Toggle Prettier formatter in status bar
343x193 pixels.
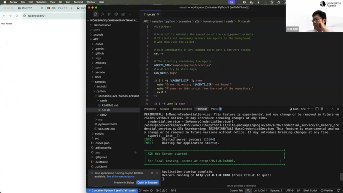point(327,190)
